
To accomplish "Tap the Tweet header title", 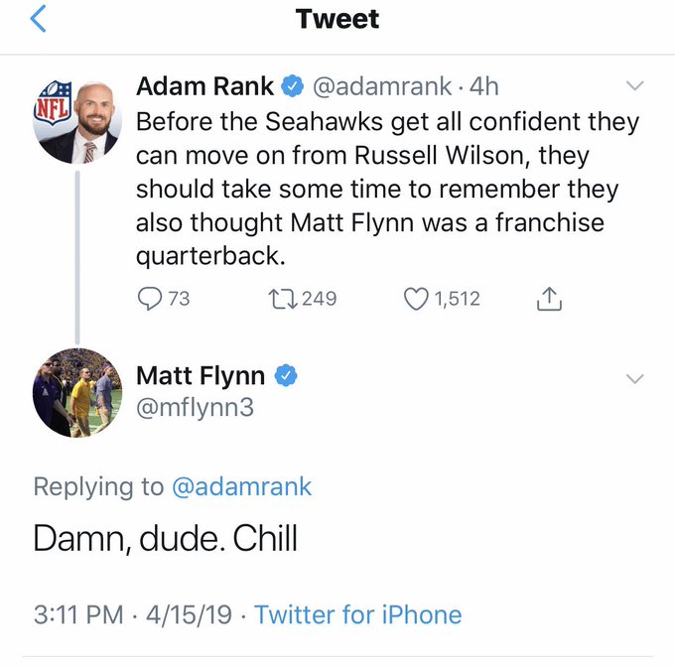I will point(337,19).
